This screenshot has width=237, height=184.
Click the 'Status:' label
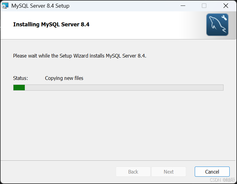click(21, 78)
